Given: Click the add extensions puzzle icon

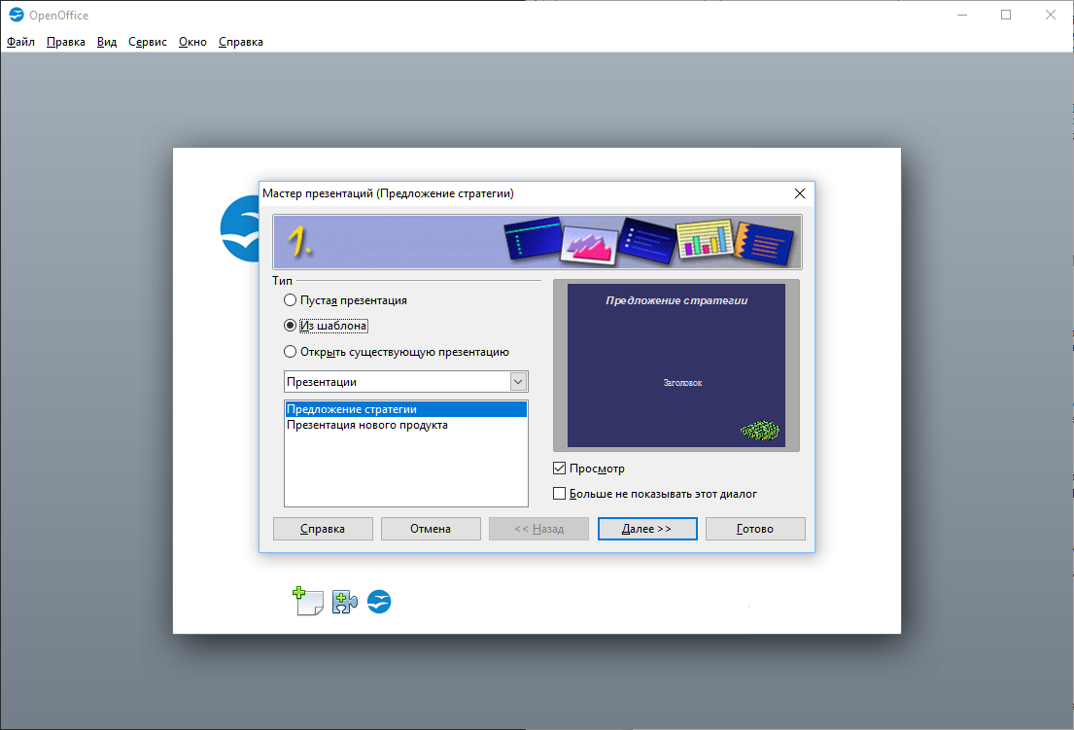Looking at the screenshot, I should tap(344, 602).
